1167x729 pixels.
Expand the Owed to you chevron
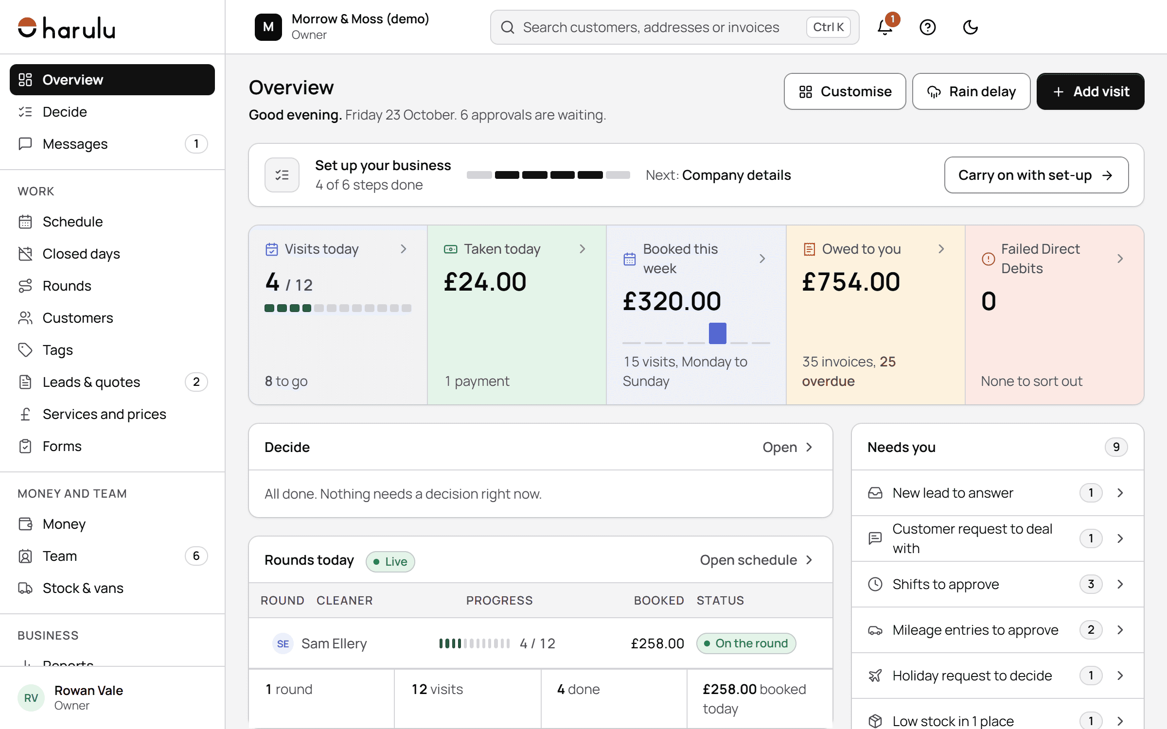pyautogui.click(x=941, y=249)
